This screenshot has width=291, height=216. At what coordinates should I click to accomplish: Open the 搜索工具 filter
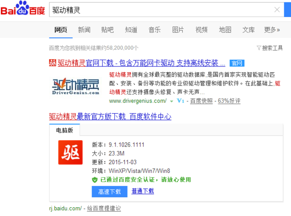[x=269, y=48]
